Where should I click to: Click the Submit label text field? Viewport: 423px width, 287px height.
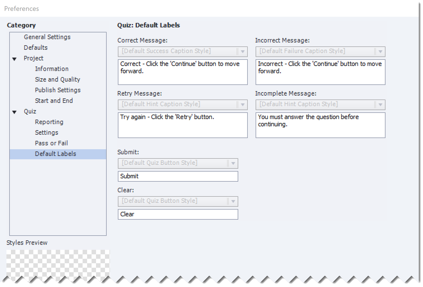178,176
